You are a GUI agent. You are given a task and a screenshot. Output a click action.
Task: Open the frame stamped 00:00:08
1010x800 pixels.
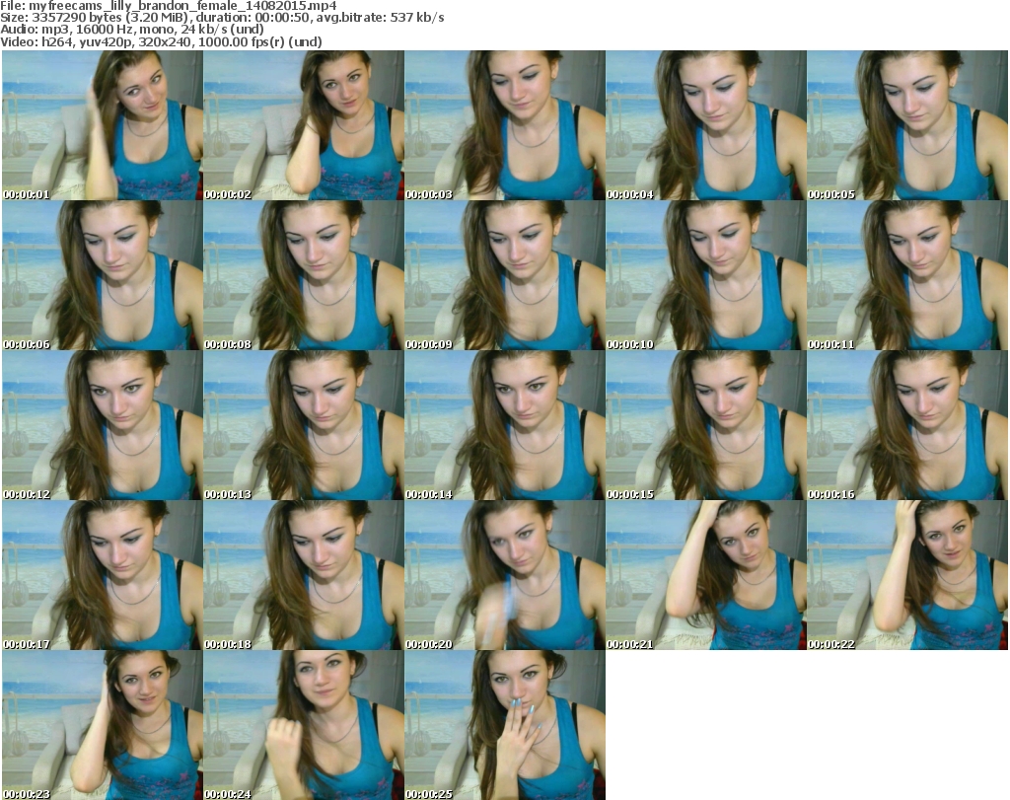pos(304,275)
